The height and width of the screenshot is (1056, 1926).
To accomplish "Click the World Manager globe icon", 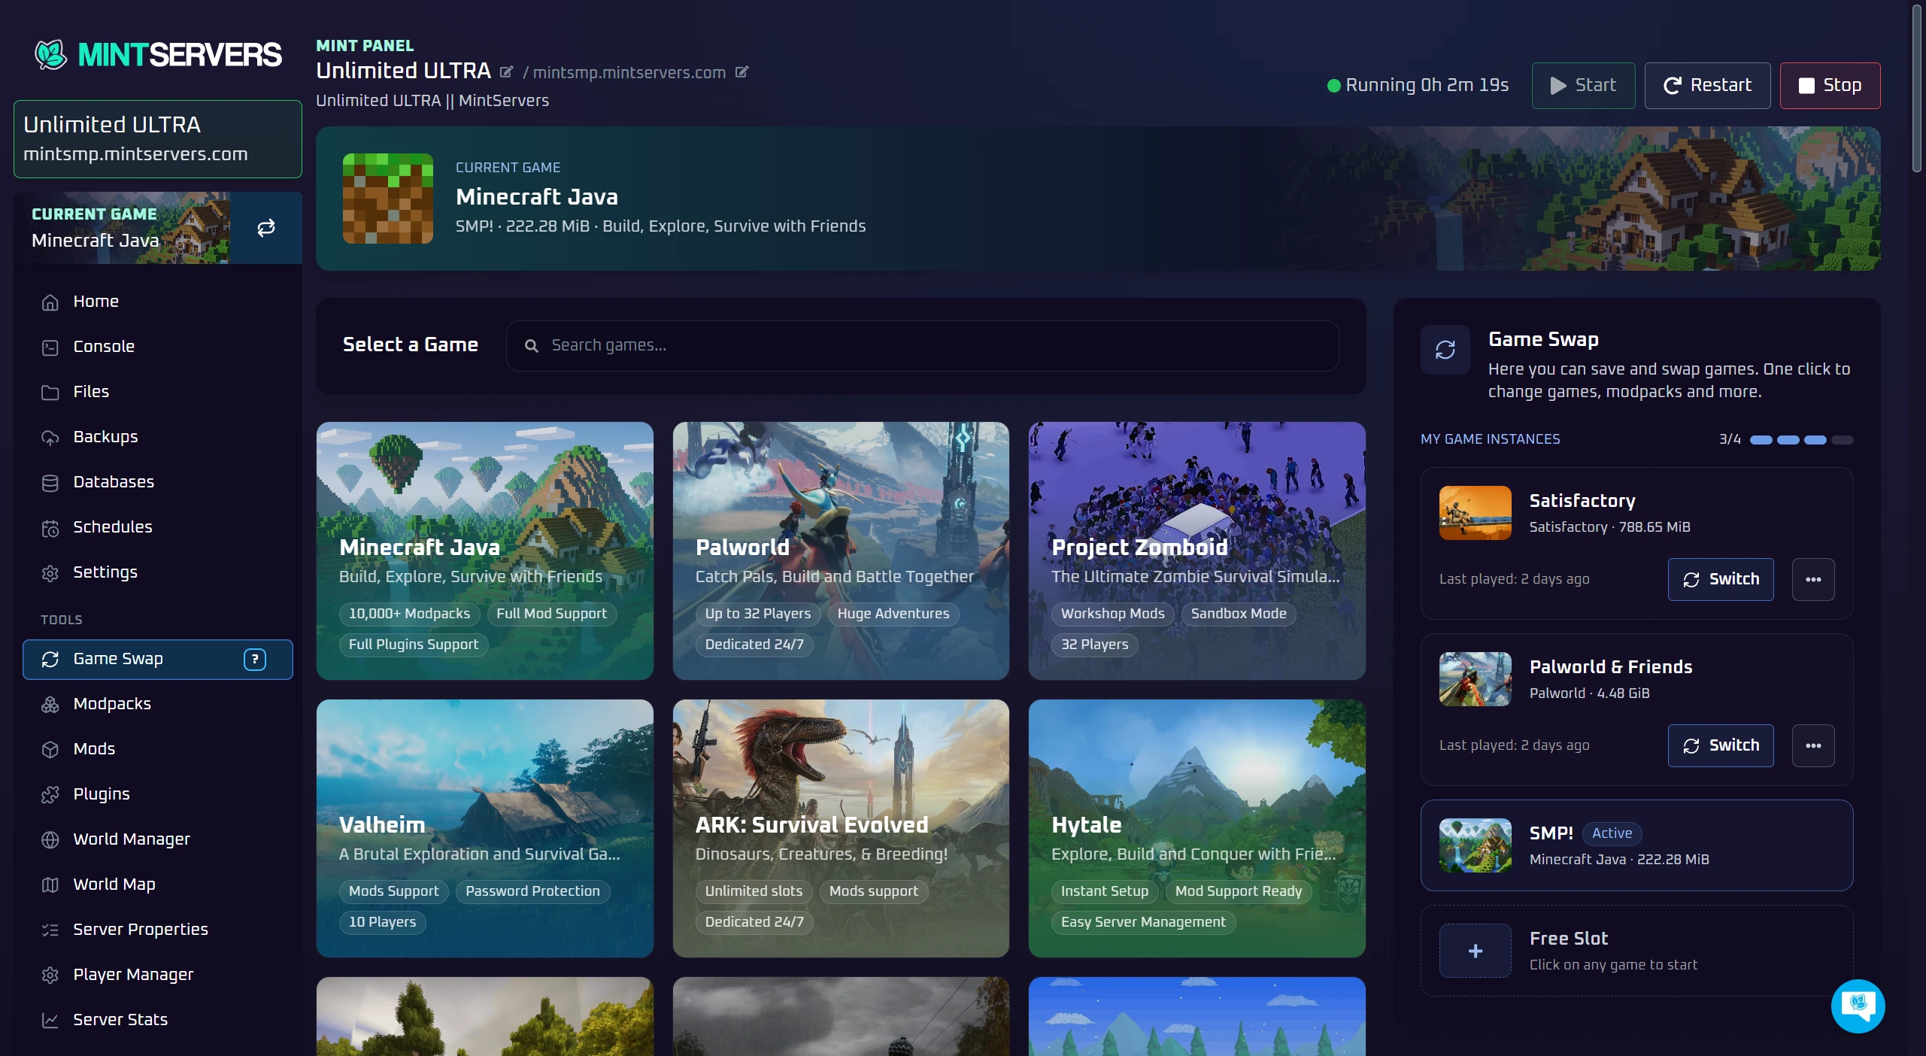I will point(50,840).
